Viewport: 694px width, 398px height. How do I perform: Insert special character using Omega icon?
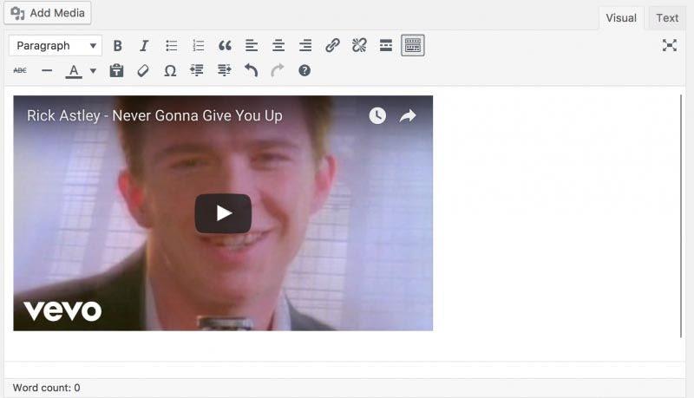coord(170,70)
